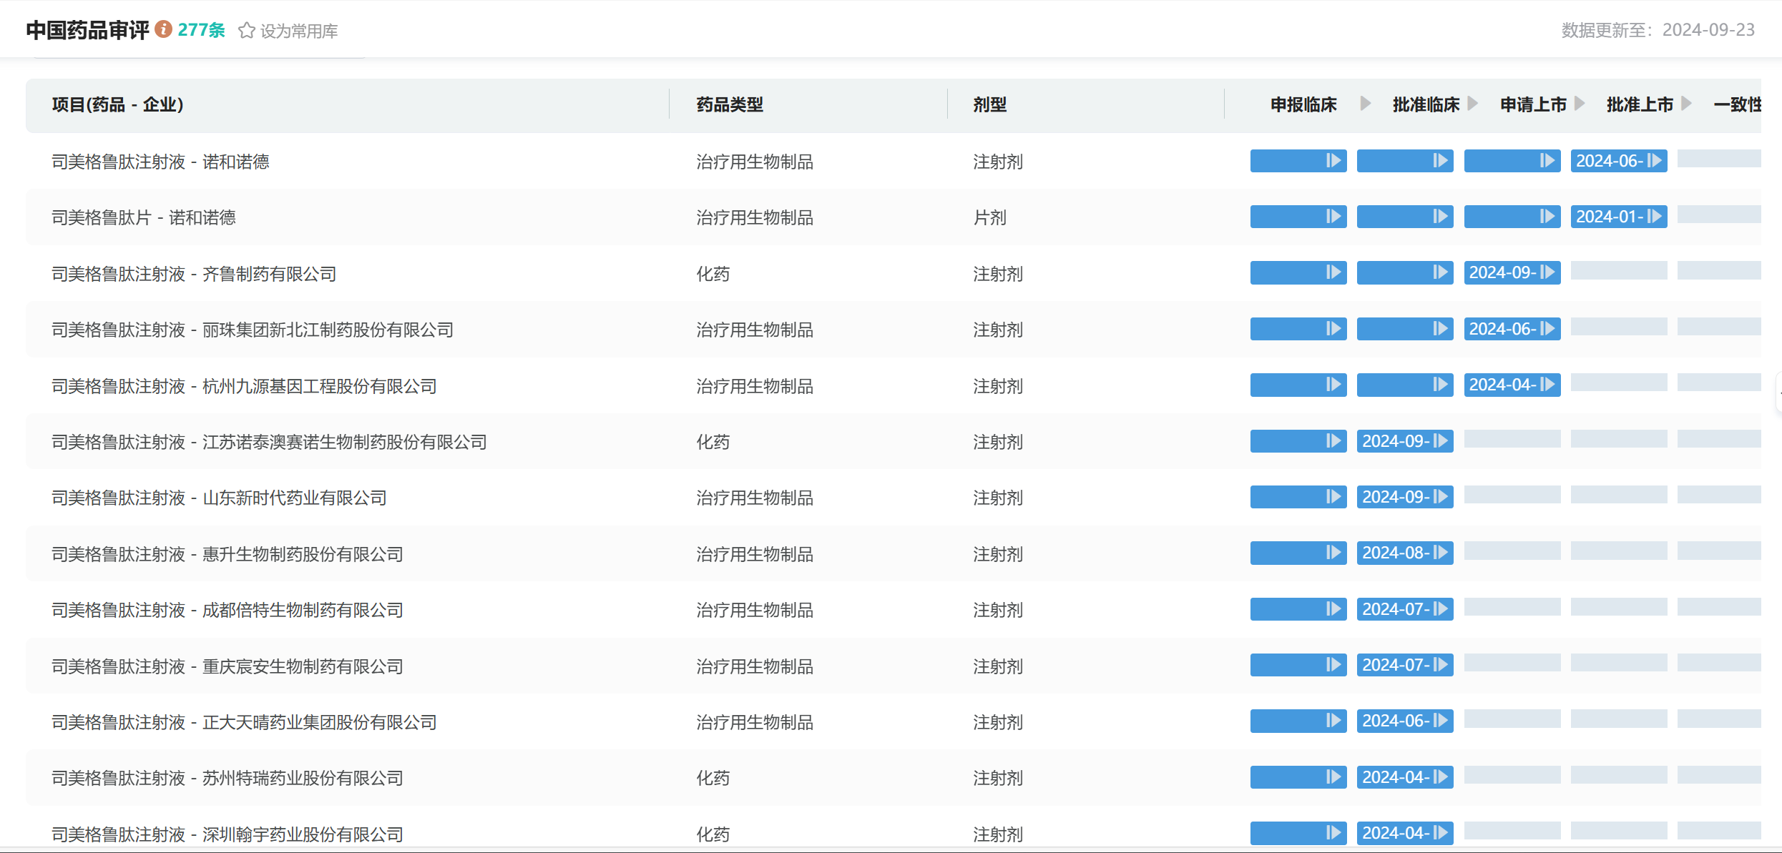Click 2024-01 批准上市 bar for 司美格鲁肽片

click(1618, 217)
